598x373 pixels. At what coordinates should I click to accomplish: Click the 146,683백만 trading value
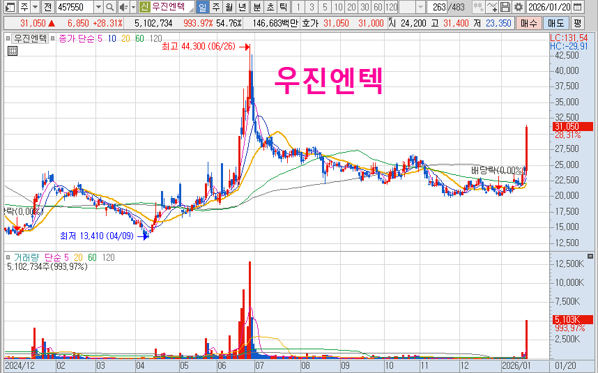point(275,23)
